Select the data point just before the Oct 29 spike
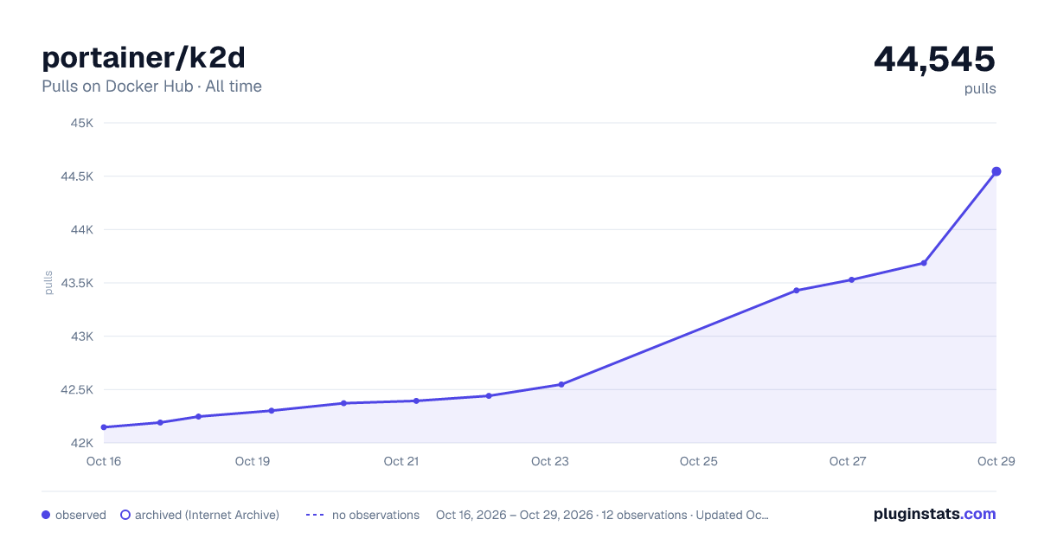The height and width of the screenshot is (545, 1038). pos(924,263)
